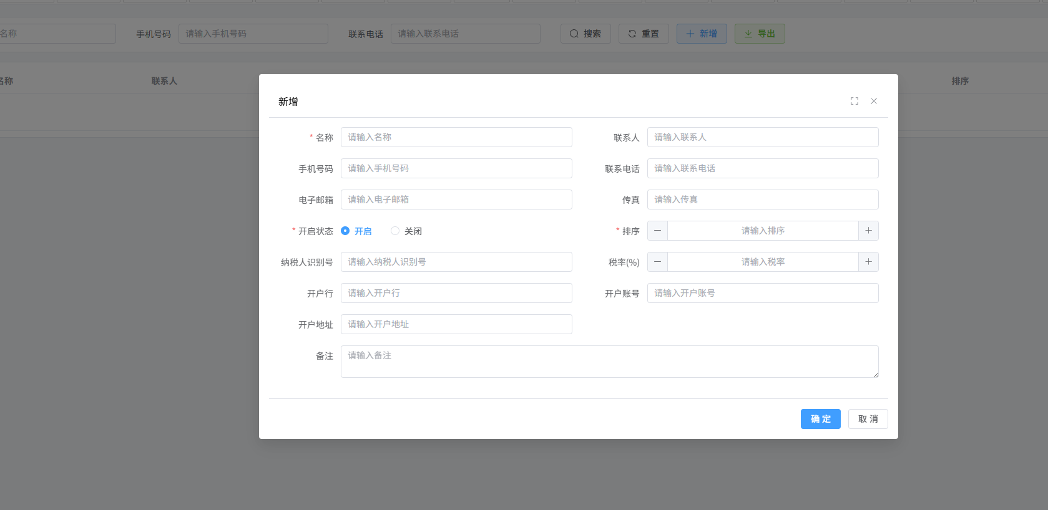Click the background 联系电话 search field
Screen dimensions: 1048x510
[466, 34]
